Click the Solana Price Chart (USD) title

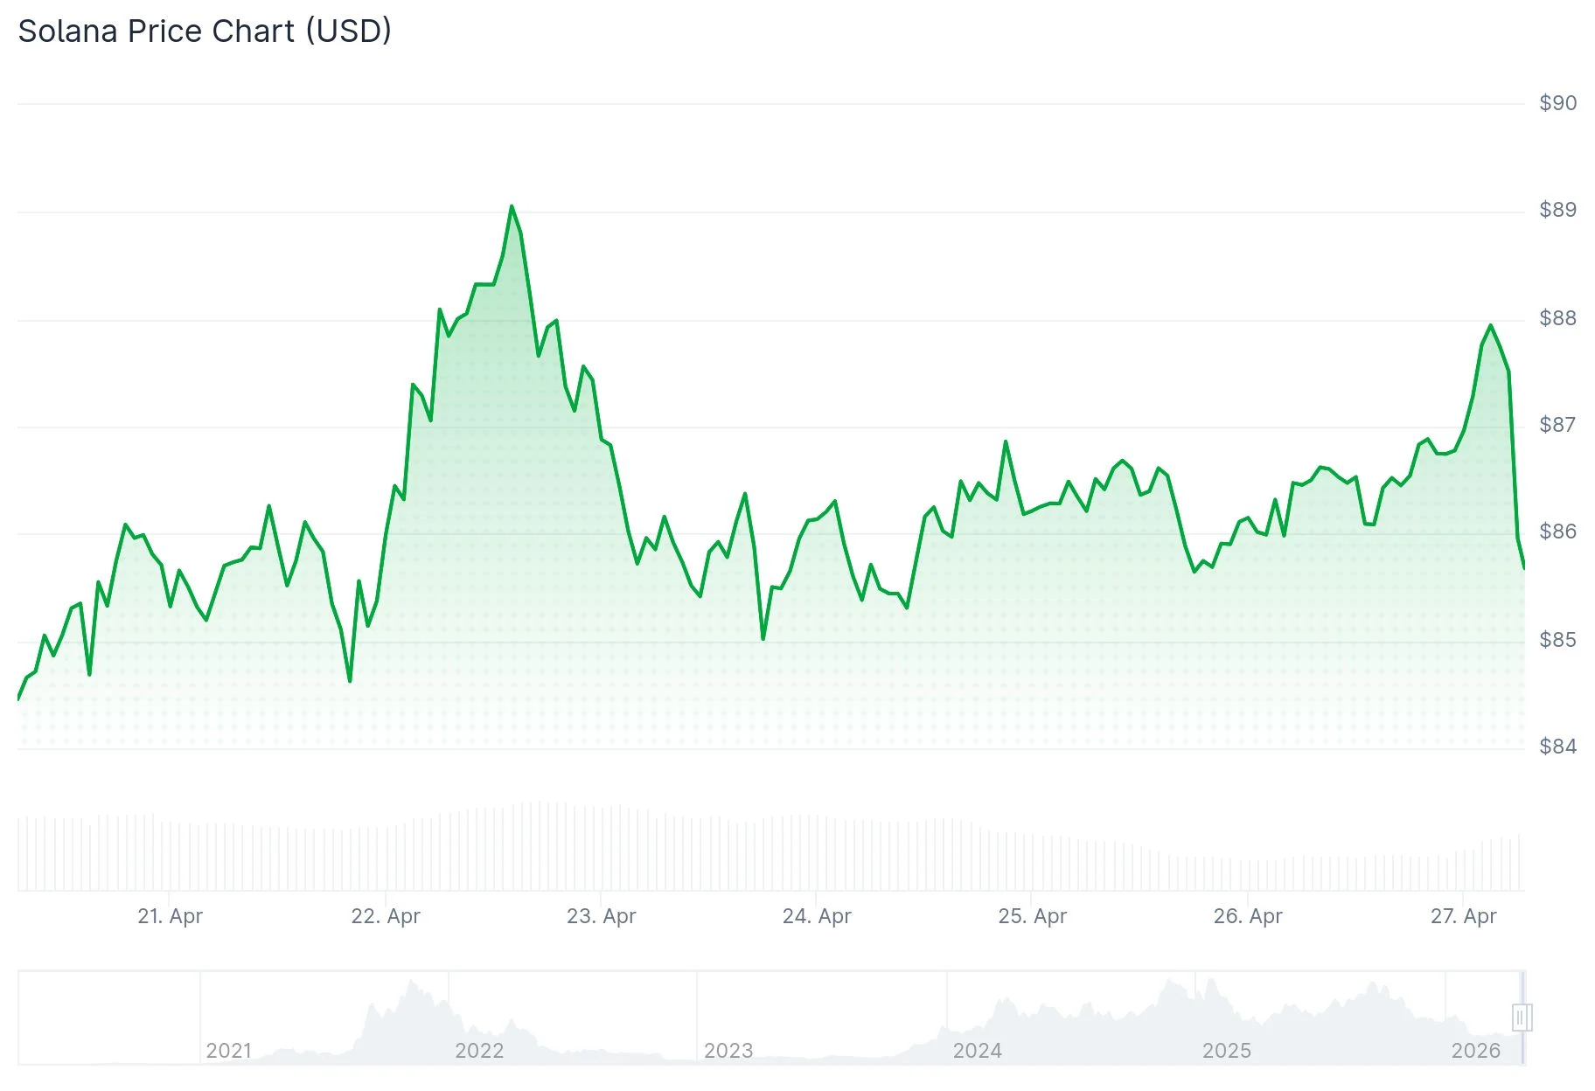pos(205,31)
